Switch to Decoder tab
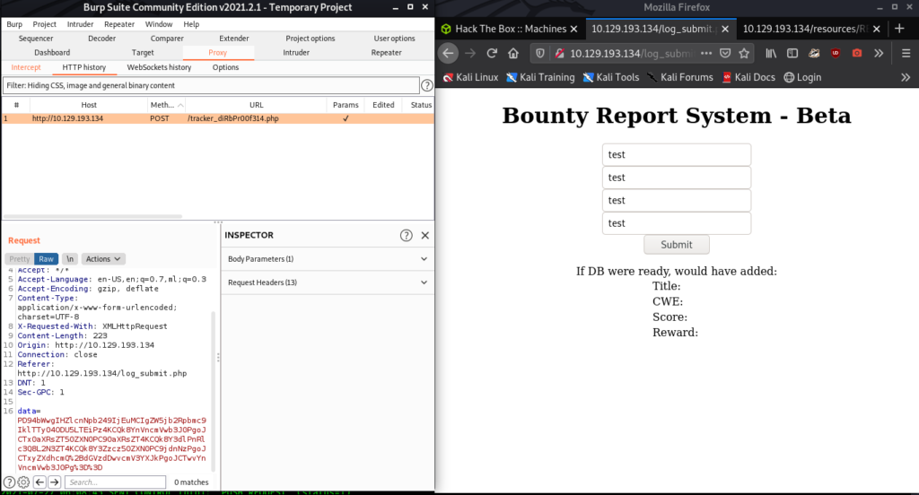The image size is (919, 495). pyautogui.click(x=102, y=38)
